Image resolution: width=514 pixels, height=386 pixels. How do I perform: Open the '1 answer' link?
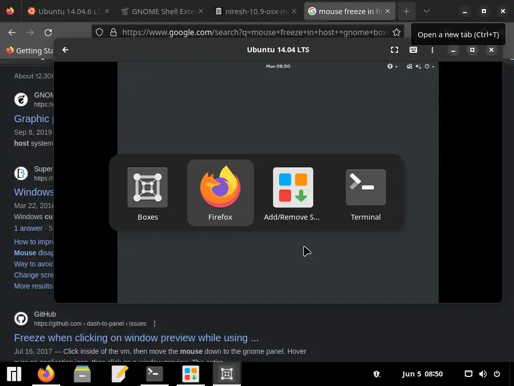(x=28, y=229)
